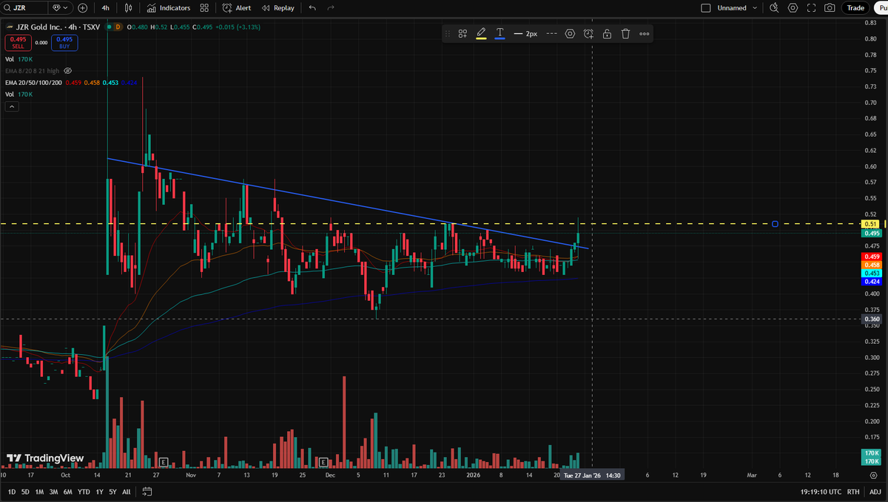Screen dimensions: 888x502
Task: Open the 4h interval selector
Action: tap(106, 7)
